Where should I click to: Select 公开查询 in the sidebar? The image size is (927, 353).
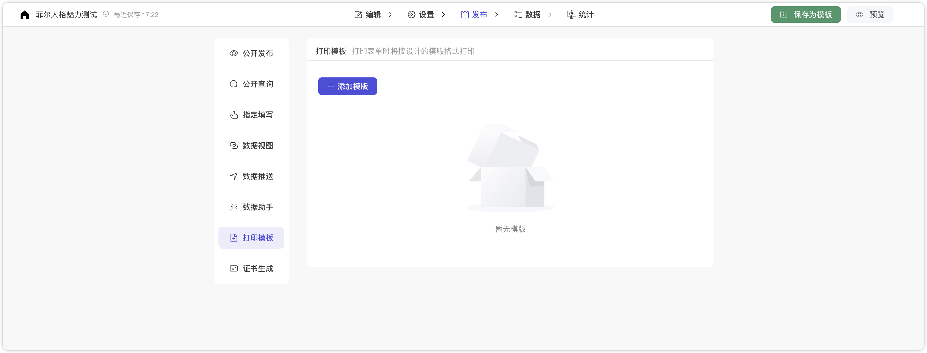pyautogui.click(x=251, y=84)
